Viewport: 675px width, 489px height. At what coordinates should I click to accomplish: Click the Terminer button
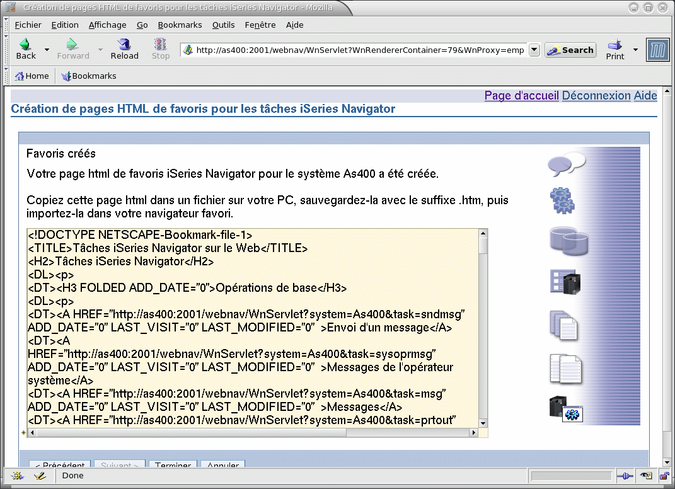tap(173, 464)
